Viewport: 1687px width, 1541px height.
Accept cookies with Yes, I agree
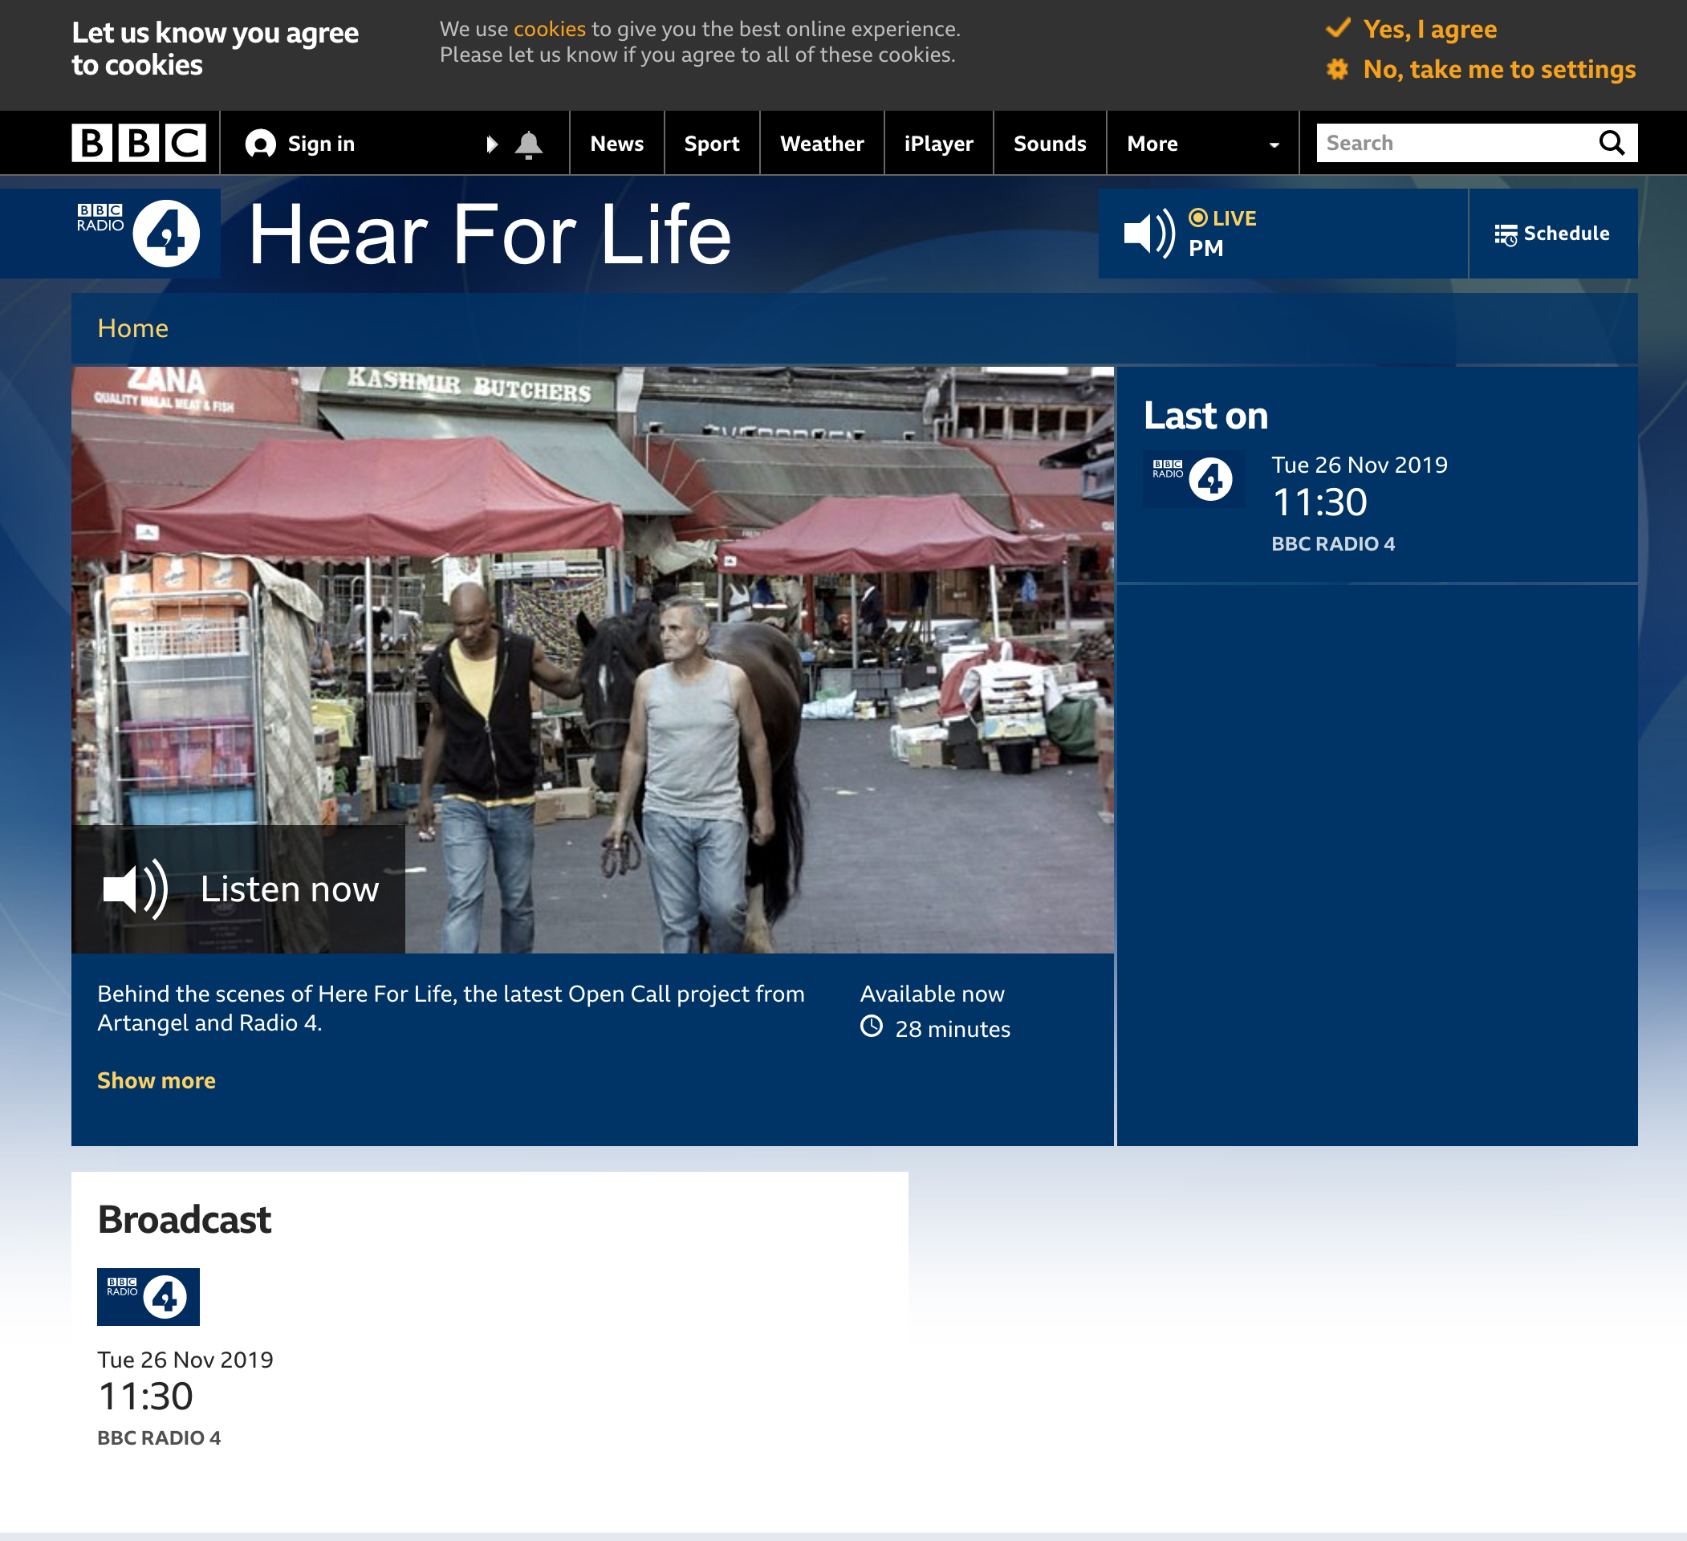click(x=1412, y=30)
